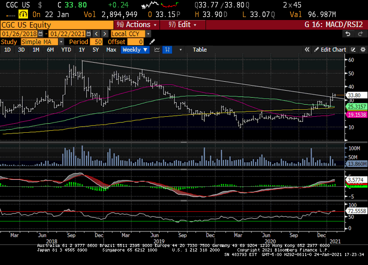368x265 pixels.
Task: Click the undo arrow
Action: (x=348, y=34)
